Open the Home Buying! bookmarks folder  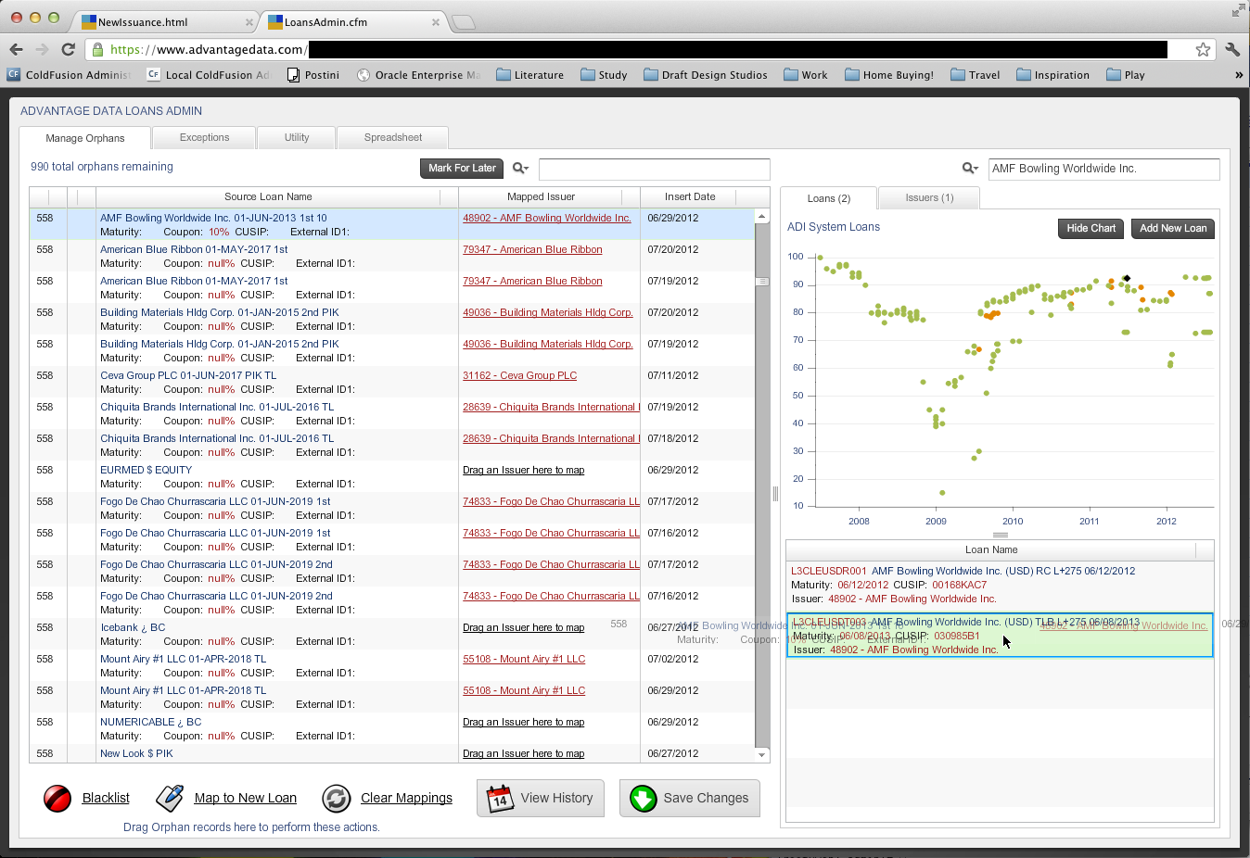889,75
